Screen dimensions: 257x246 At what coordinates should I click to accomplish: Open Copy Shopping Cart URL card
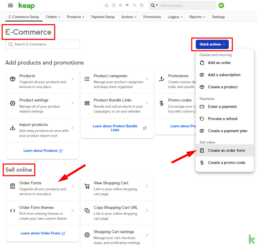(117, 213)
